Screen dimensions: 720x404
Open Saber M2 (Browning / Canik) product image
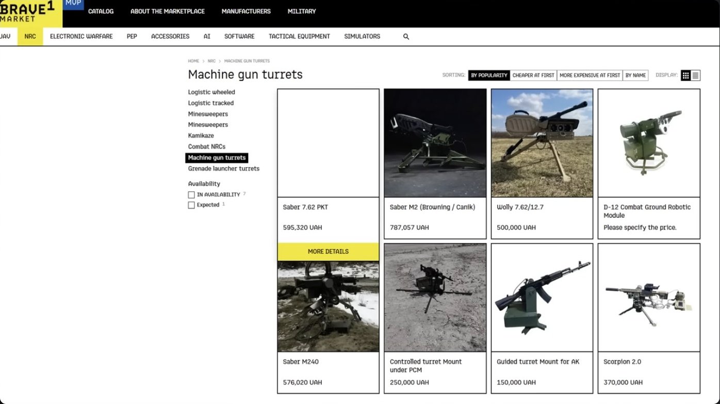435,143
